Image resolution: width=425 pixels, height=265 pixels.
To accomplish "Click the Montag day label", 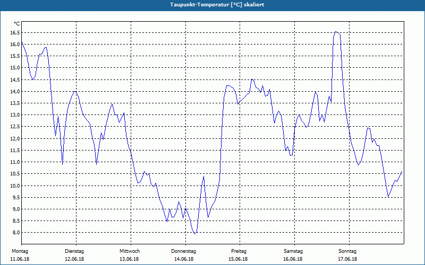I will coord(20,251).
